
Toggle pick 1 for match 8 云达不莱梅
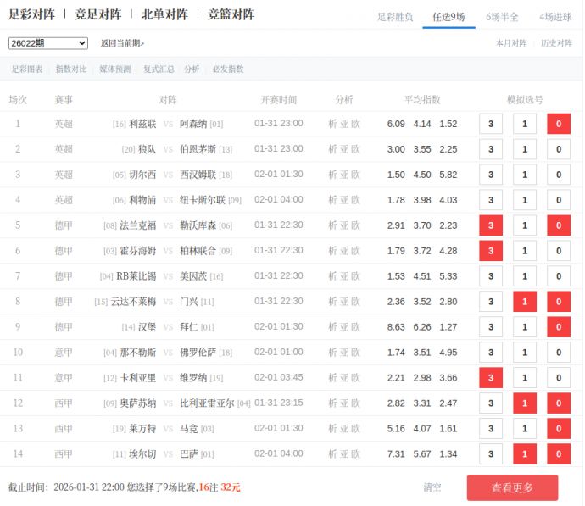525,302
